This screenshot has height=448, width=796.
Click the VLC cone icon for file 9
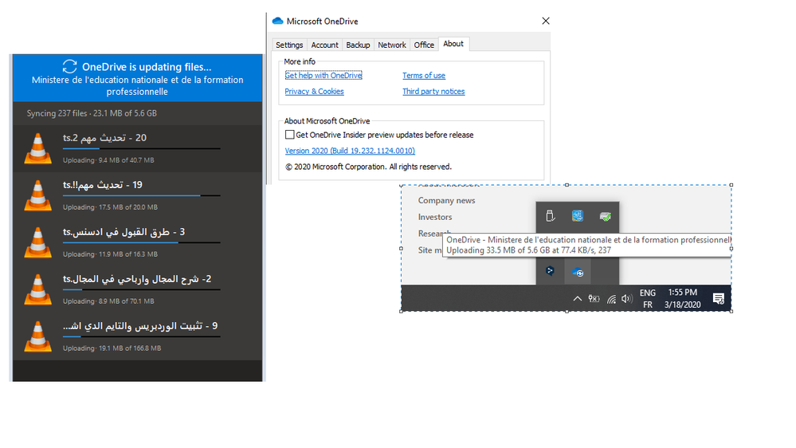point(38,336)
